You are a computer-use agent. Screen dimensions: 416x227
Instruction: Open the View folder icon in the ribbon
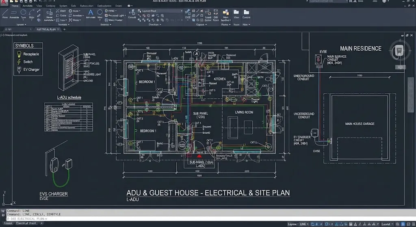(236, 12)
